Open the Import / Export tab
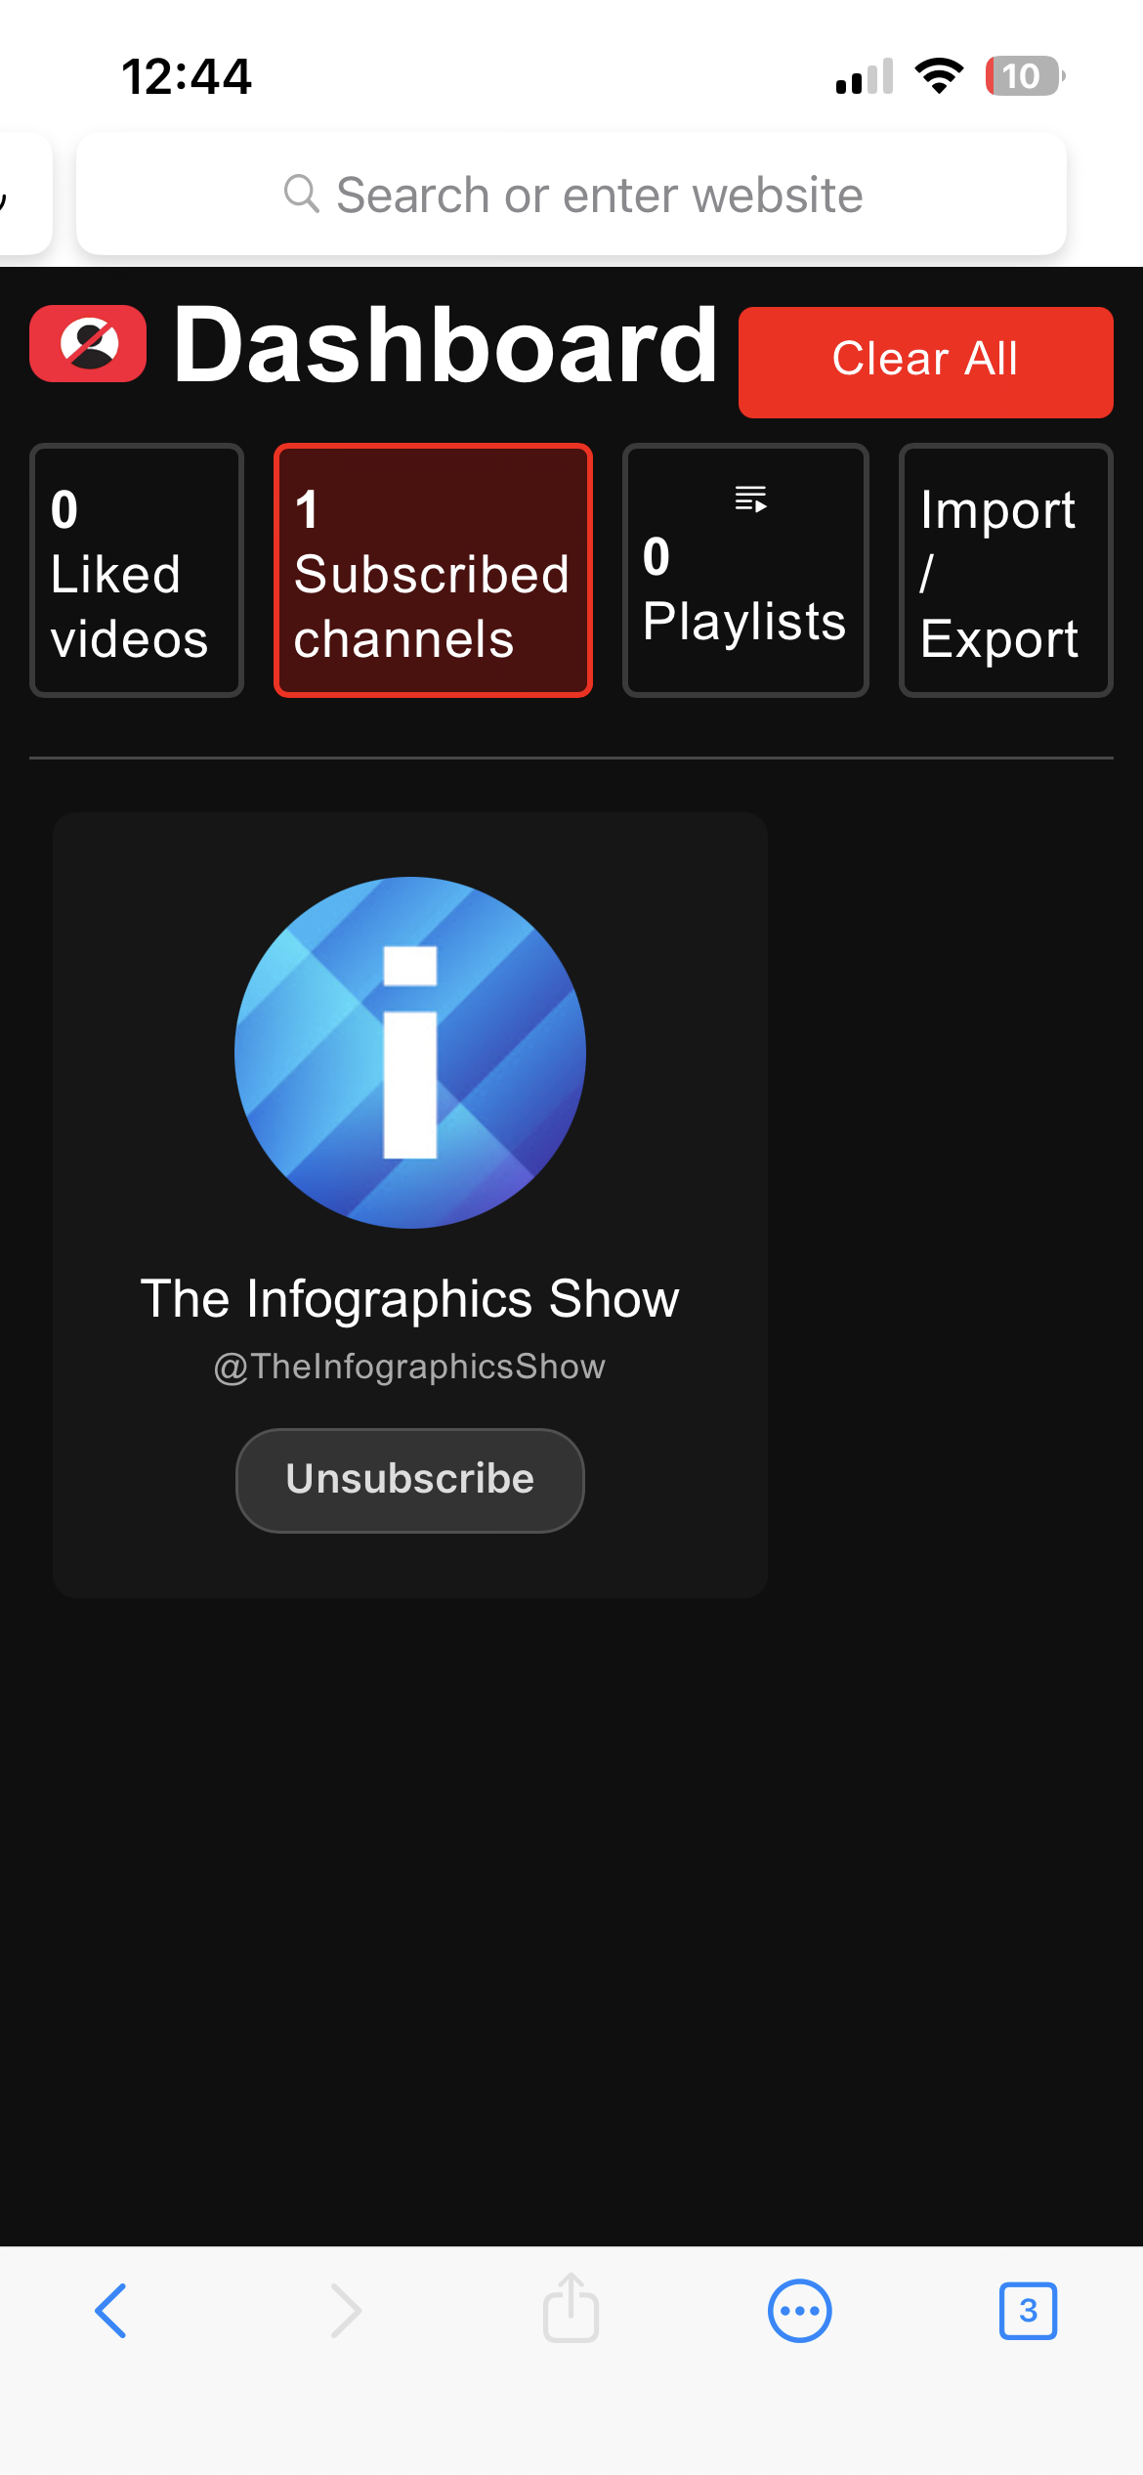 pyautogui.click(x=1006, y=571)
